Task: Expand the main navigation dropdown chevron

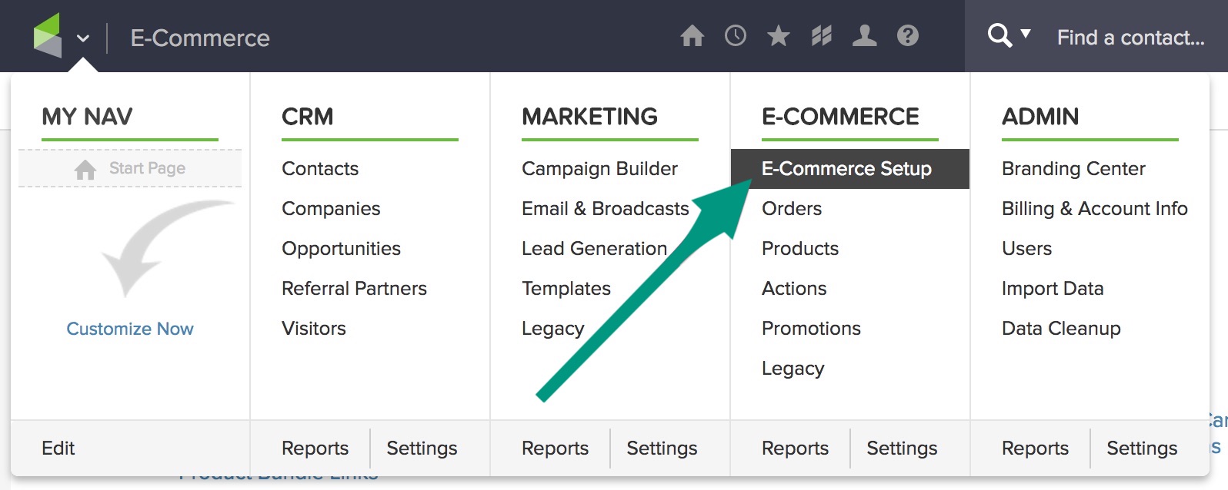Action: point(83,38)
